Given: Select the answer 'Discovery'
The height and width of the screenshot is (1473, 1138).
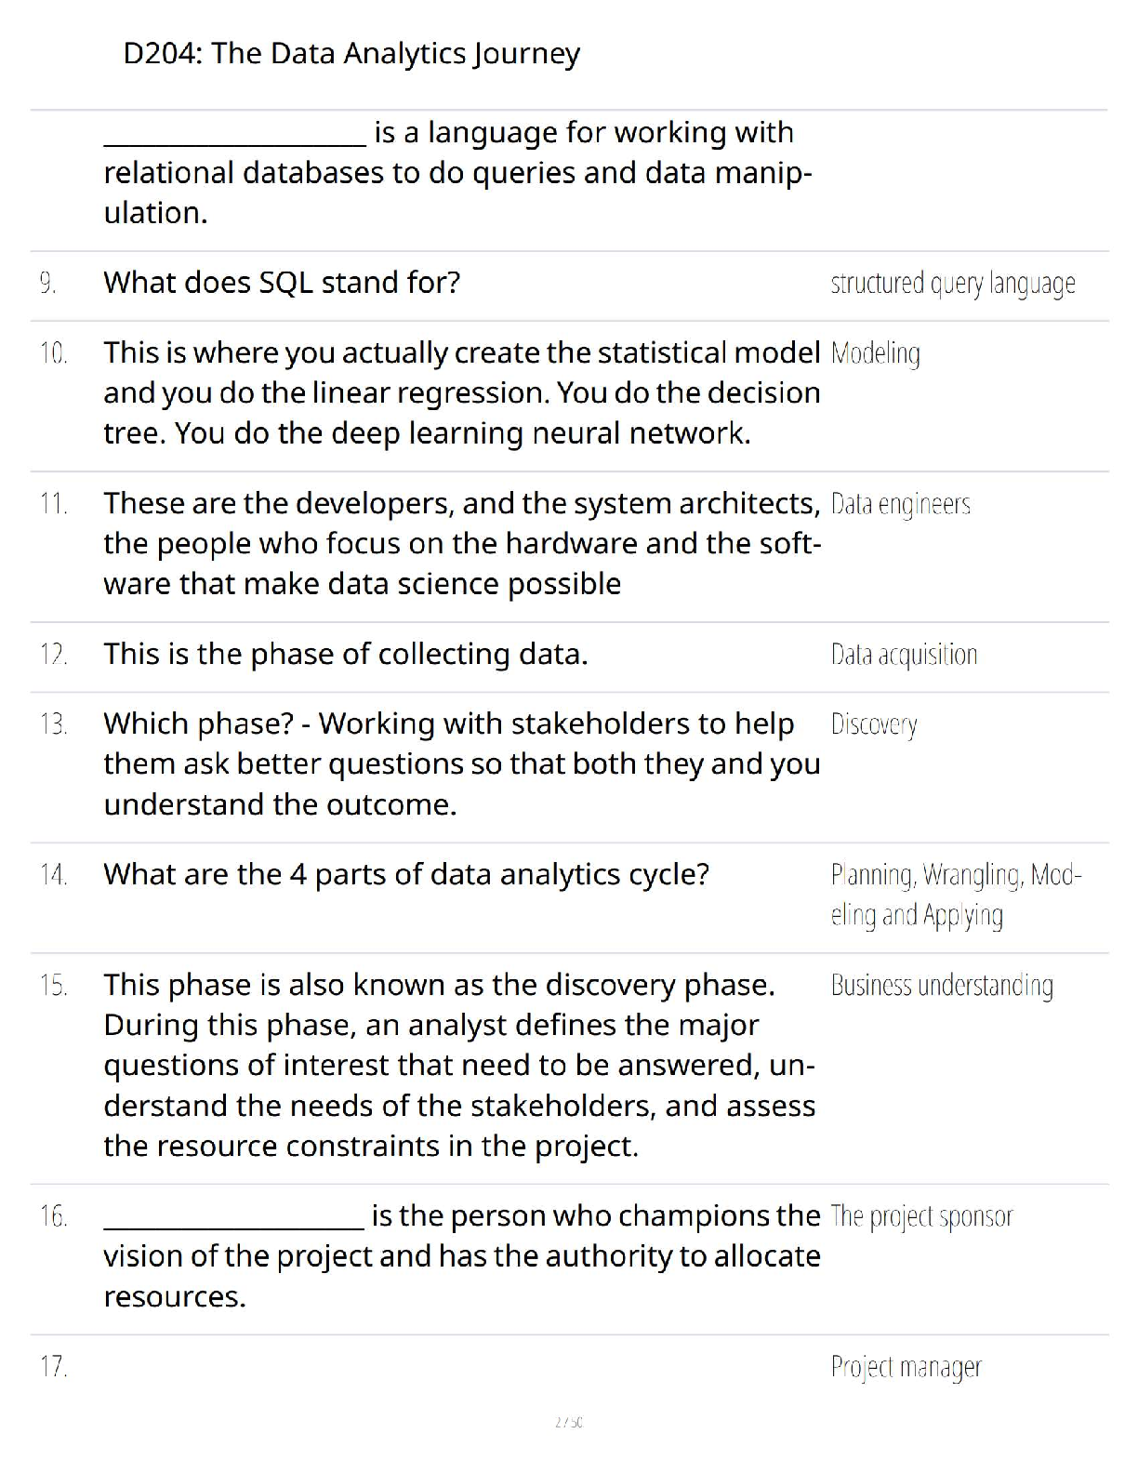Looking at the screenshot, I should [x=874, y=724].
